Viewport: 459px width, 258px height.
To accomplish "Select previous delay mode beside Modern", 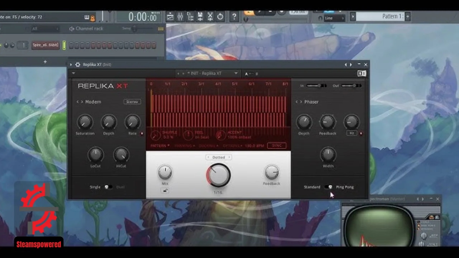I will tap(77, 102).
